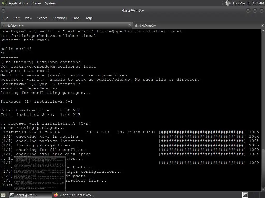Click 'resolving dependencies...' line
This screenshot has height=198, width=265.
pyautogui.click(x=33, y=88)
